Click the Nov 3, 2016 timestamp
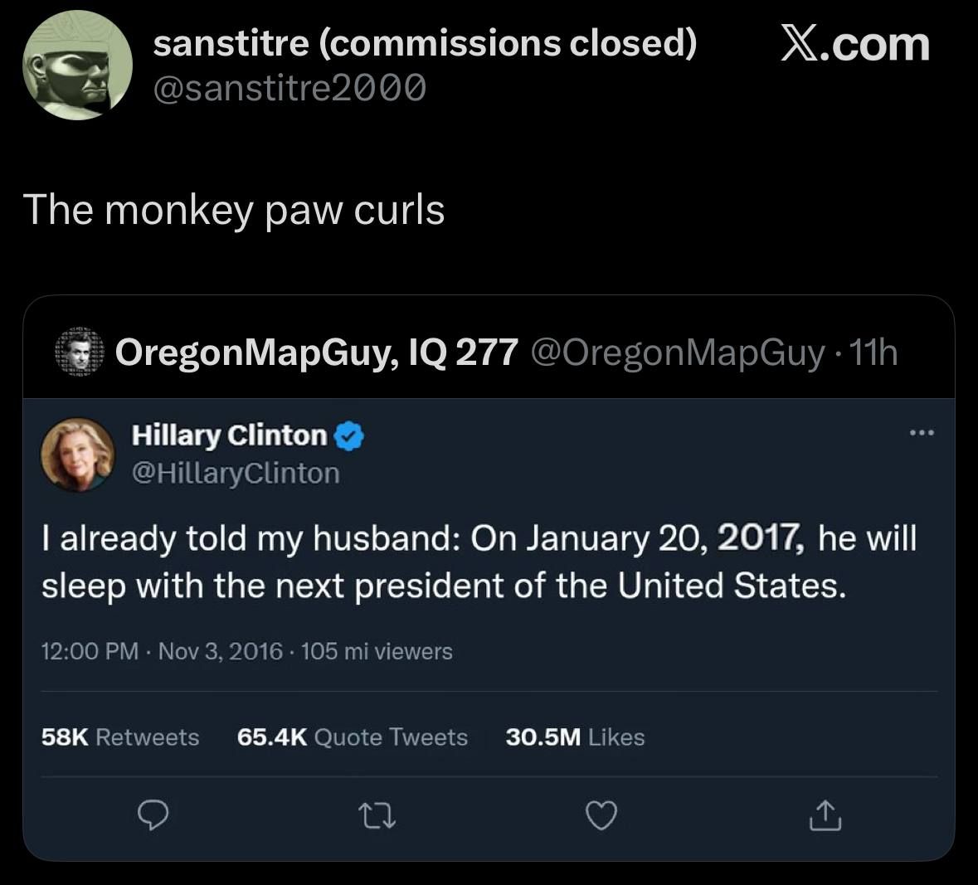Screen dimensions: 978x885 pos(220,651)
